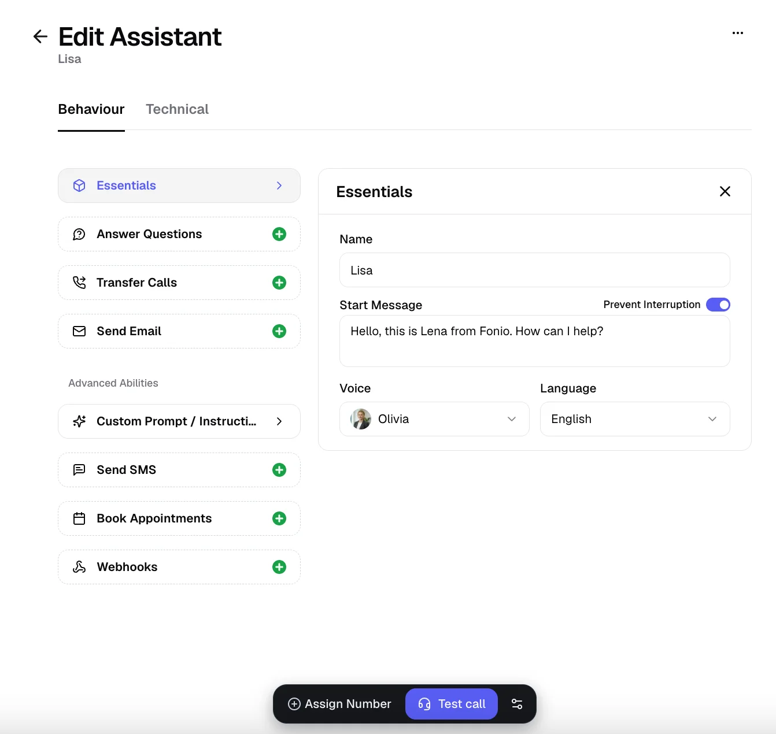Switch to the Technical tab

(177, 109)
